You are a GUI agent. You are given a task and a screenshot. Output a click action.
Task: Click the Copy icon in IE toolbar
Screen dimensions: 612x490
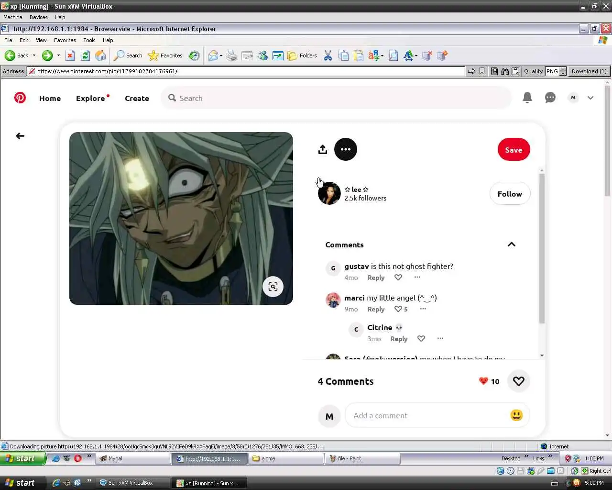tap(343, 56)
